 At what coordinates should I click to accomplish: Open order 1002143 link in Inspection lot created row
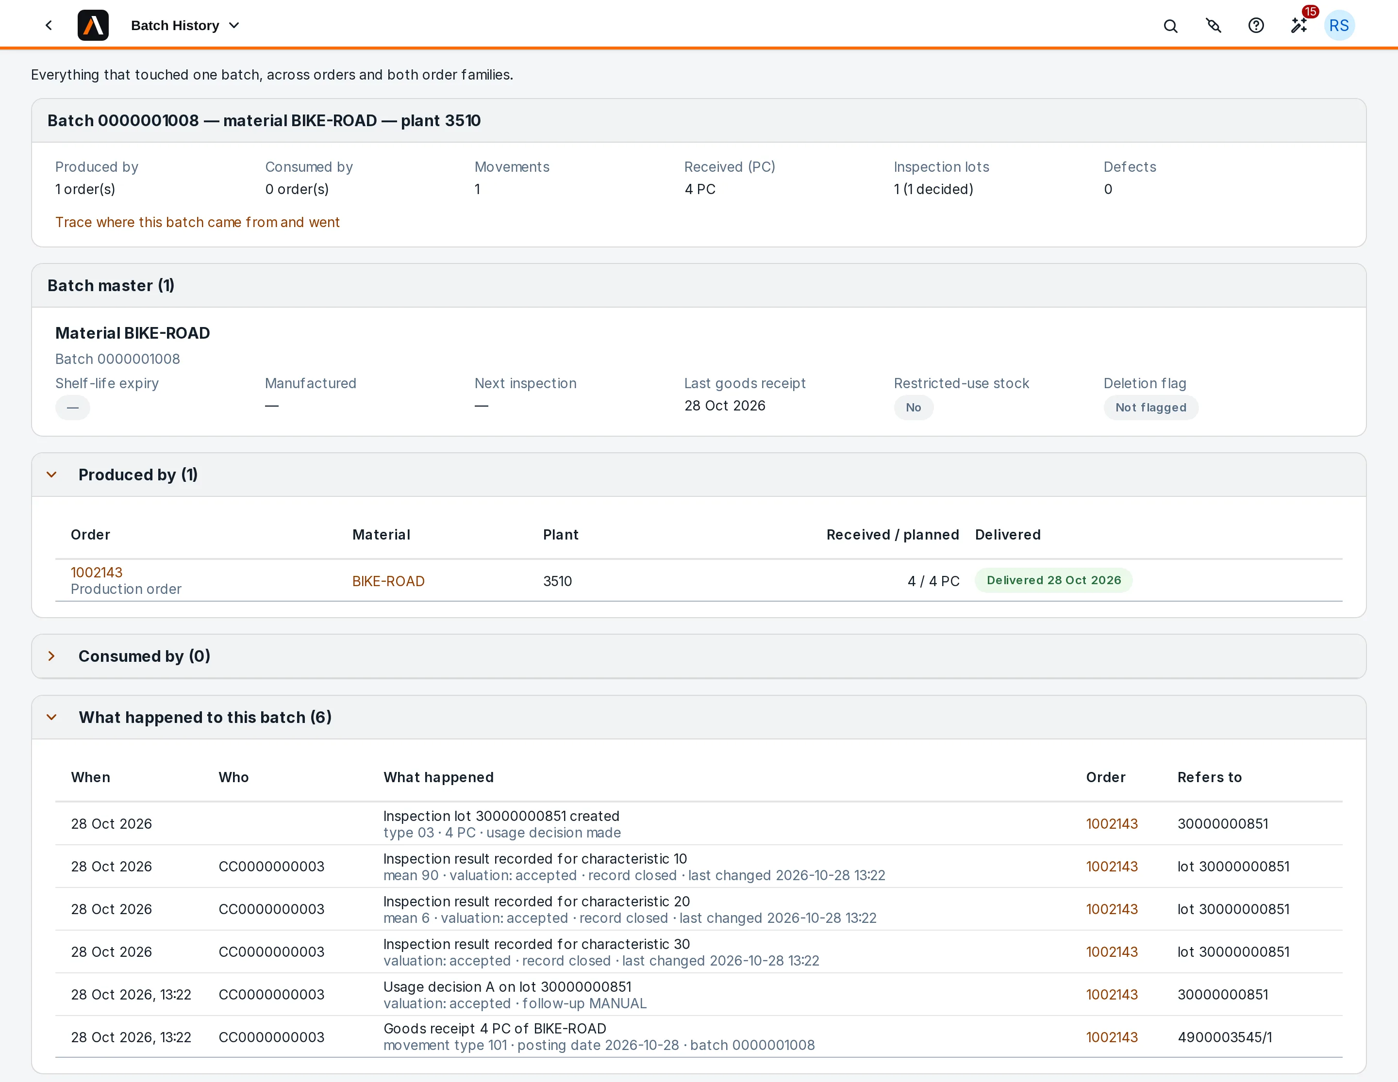click(1112, 823)
